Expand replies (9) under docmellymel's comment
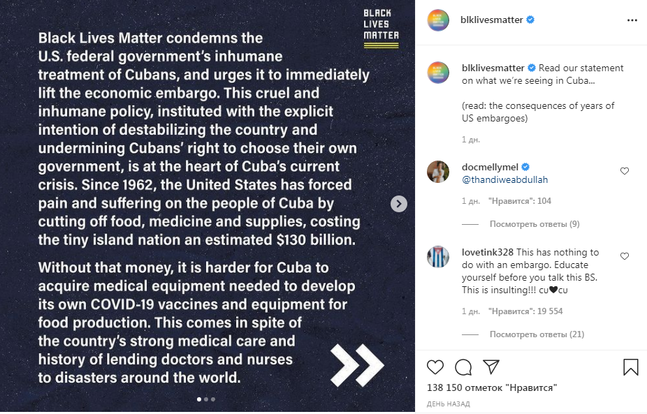This screenshot has height=414, width=647. 535,224
